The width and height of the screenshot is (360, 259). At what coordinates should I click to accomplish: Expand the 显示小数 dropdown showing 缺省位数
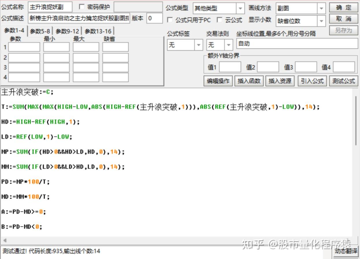[300, 21]
